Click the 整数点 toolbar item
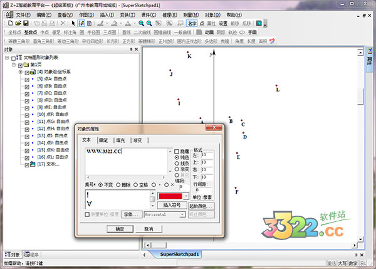Screen dimensions: 376x269 (31, 32)
